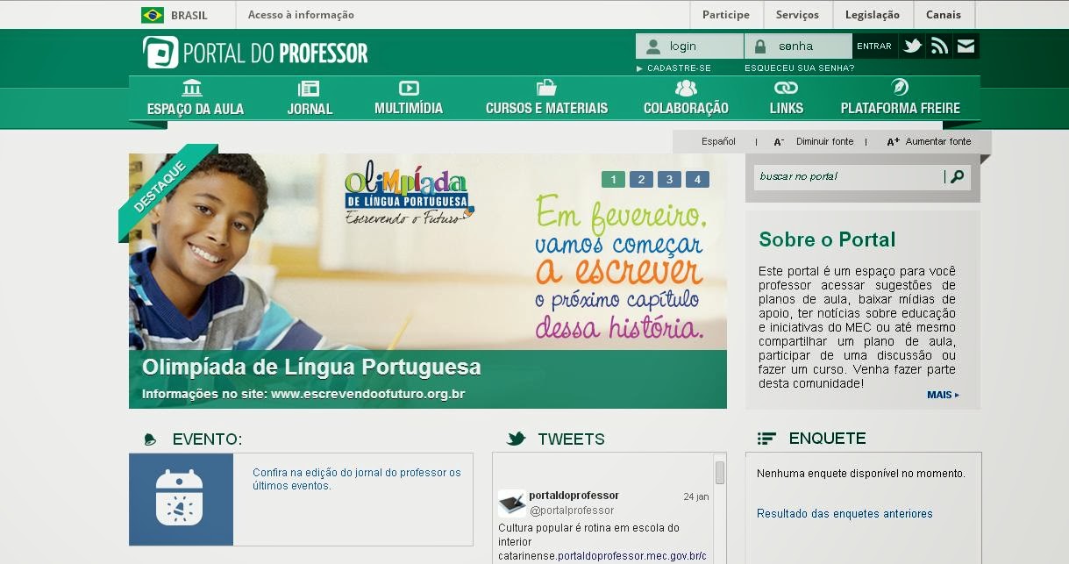This screenshot has width=1069, height=564.
Task: Open Jornal menu item
Action: [310, 109]
